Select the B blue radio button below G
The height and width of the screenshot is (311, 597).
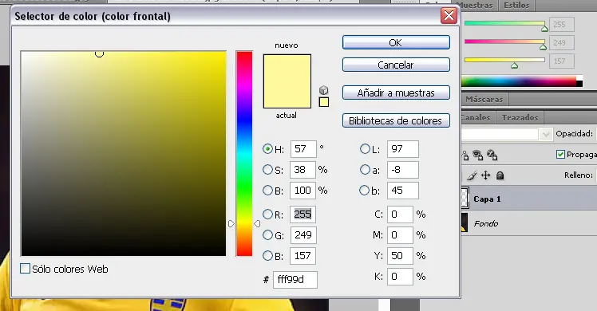[x=267, y=255]
